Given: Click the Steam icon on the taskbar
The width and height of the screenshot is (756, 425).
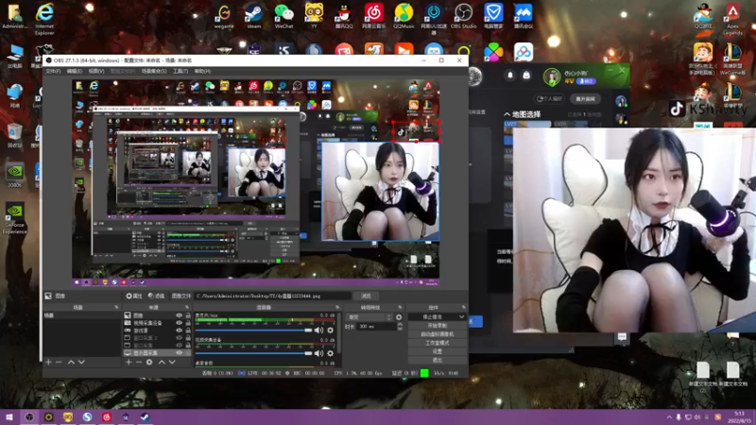Looking at the screenshot, I should click(145, 417).
